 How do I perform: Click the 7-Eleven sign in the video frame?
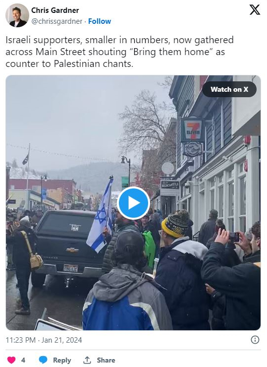click(193, 130)
